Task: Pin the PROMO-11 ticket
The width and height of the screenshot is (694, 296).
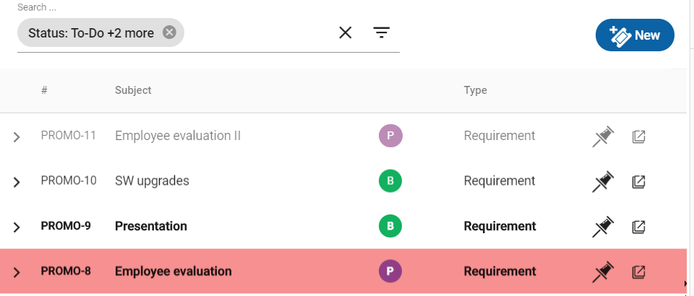Action: tap(603, 136)
